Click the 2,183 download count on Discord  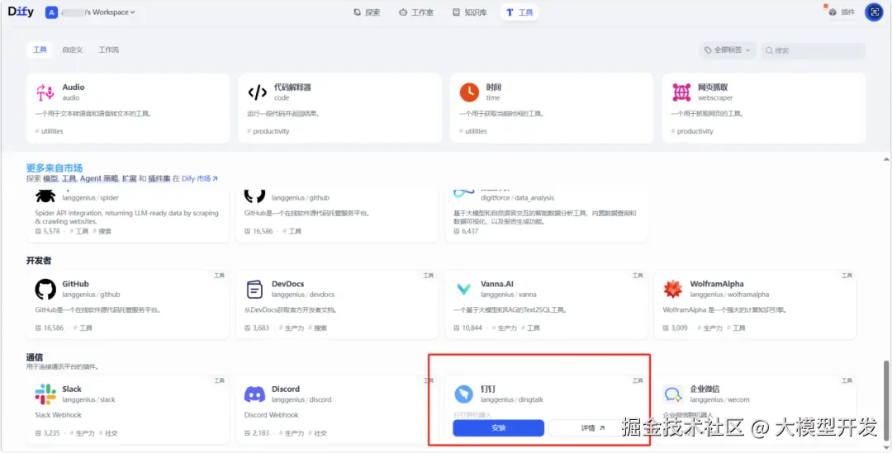[261, 433]
